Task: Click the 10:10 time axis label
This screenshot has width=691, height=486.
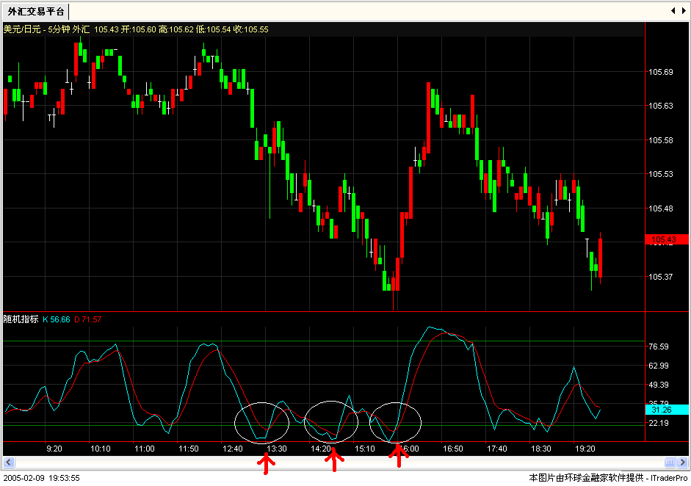Action: 101,449
